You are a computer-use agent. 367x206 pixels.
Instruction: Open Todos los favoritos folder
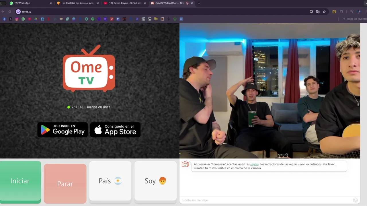point(354,19)
